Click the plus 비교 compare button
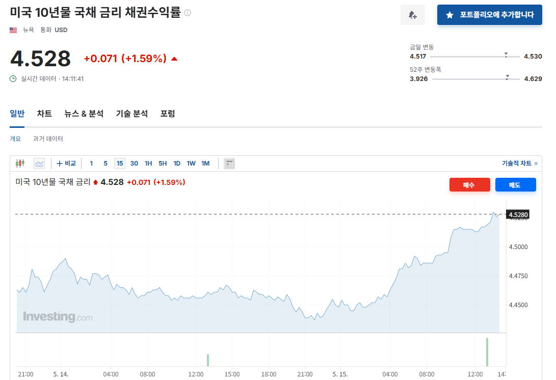Viewport: 556px width, 380px height. click(66, 164)
